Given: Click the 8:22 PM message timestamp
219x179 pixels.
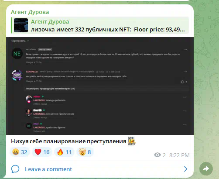Looking at the screenshot, I should point(179,155).
